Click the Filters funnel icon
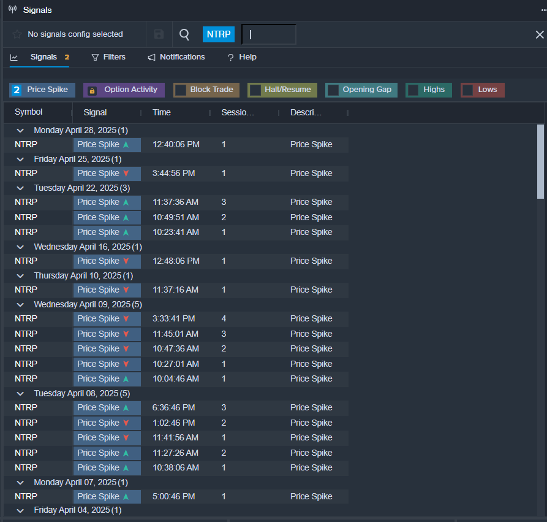The height and width of the screenshot is (522, 547). click(x=95, y=57)
